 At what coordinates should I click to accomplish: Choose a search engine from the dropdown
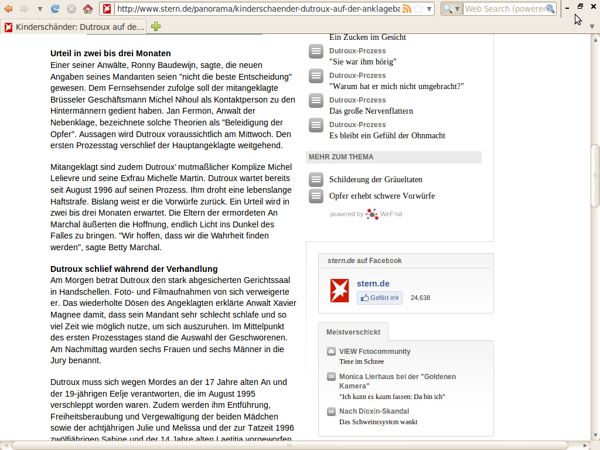452,9
